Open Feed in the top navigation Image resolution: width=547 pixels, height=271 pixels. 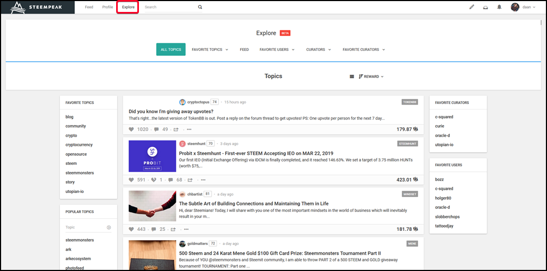coord(89,7)
